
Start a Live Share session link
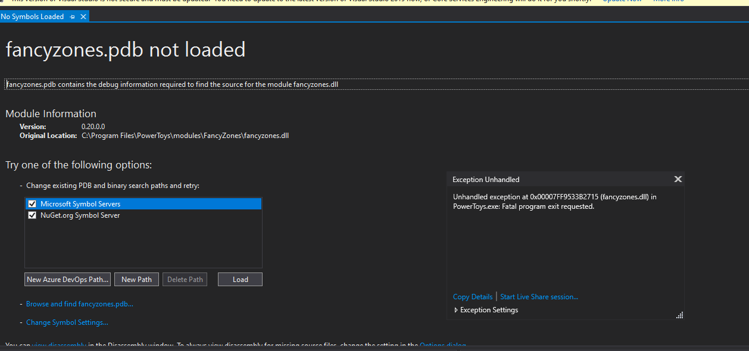click(x=539, y=297)
